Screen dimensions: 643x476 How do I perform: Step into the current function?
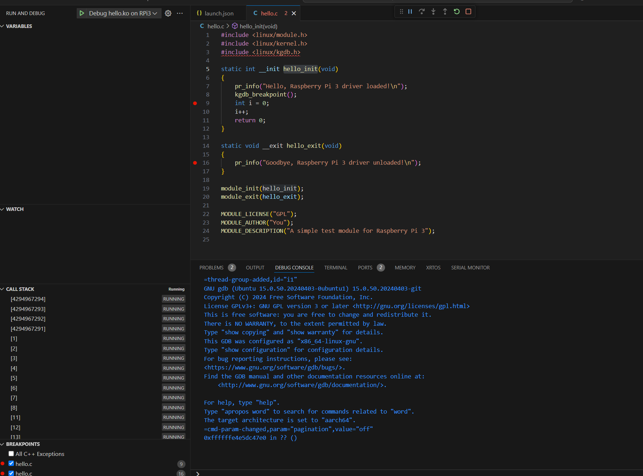pos(433,11)
